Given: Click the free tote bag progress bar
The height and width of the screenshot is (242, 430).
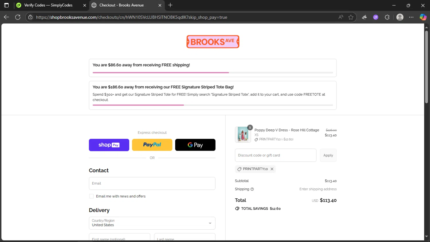Looking at the screenshot, I should (x=213, y=105).
